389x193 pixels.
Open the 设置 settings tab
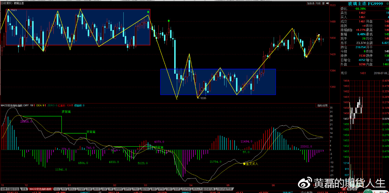click(x=4, y=189)
